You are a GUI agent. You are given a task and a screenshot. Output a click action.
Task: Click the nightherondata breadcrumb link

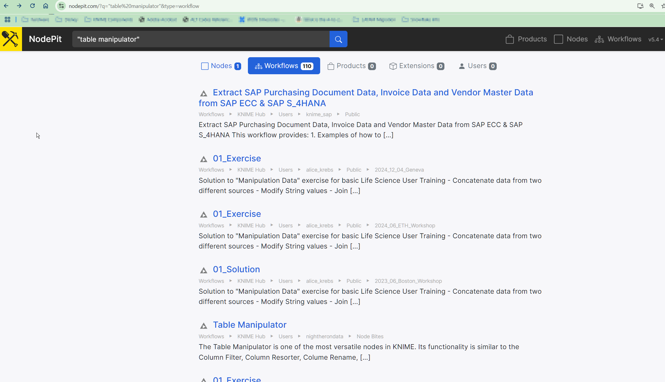pyautogui.click(x=324, y=337)
